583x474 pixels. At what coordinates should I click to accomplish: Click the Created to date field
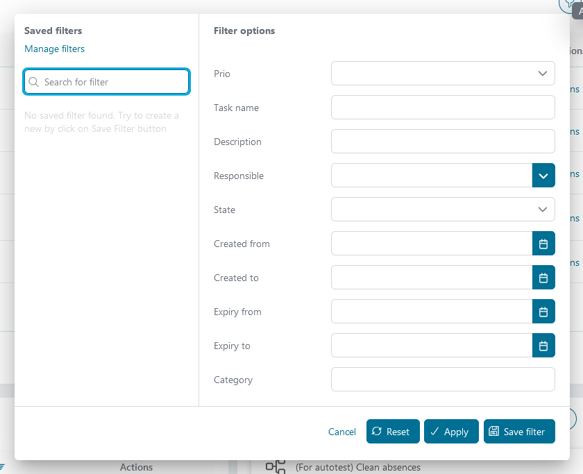click(432, 278)
